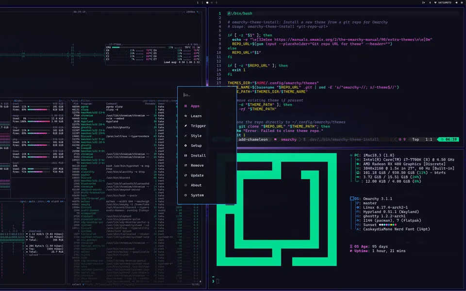This screenshot has width=466, height=291.
Task: Click the Install icon in launcher menu
Action: click(x=186, y=155)
